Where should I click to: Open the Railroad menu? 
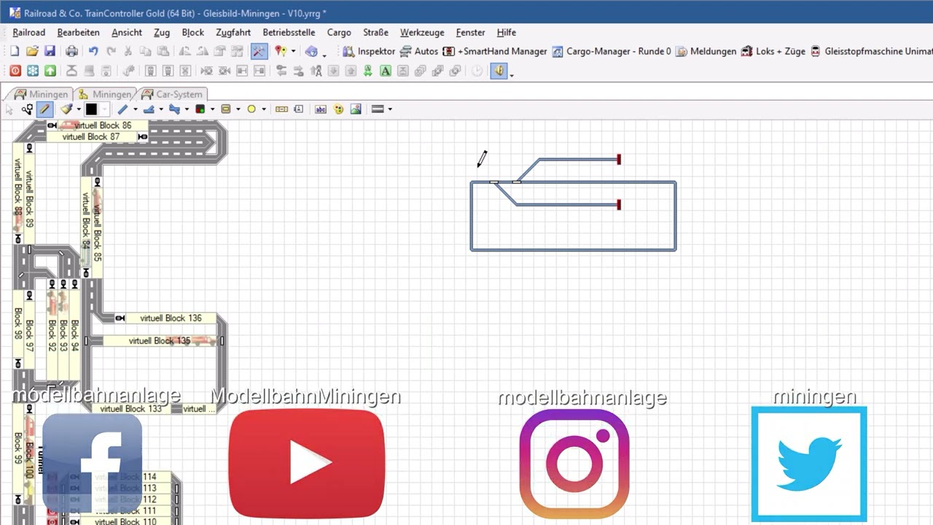[x=28, y=32]
